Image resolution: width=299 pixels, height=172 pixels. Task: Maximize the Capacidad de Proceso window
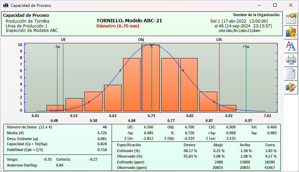pyautogui.click(x=275, y=5)
